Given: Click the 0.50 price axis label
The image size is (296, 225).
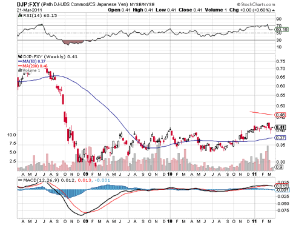Looking at the screenshot, I should 281,106.
